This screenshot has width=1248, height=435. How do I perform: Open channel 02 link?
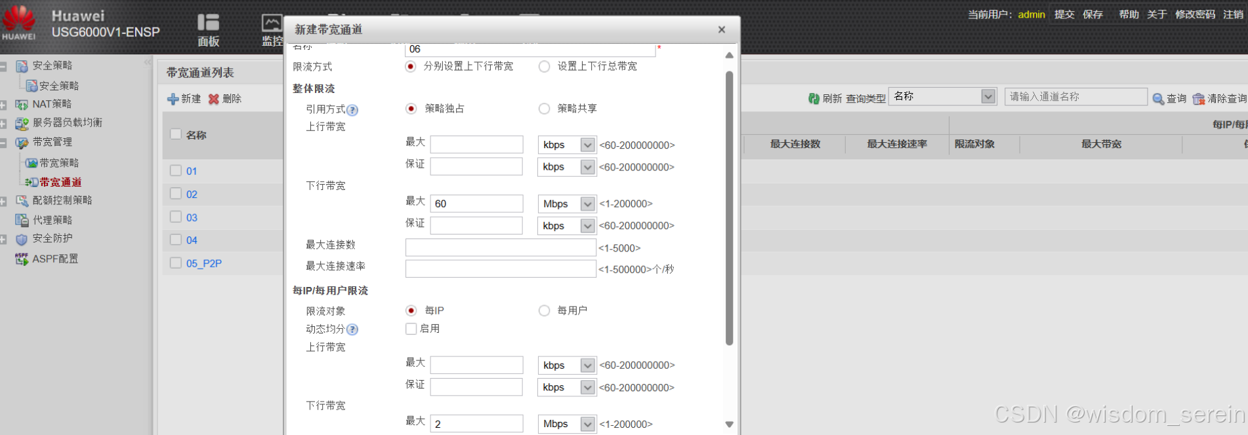[192, 195]
